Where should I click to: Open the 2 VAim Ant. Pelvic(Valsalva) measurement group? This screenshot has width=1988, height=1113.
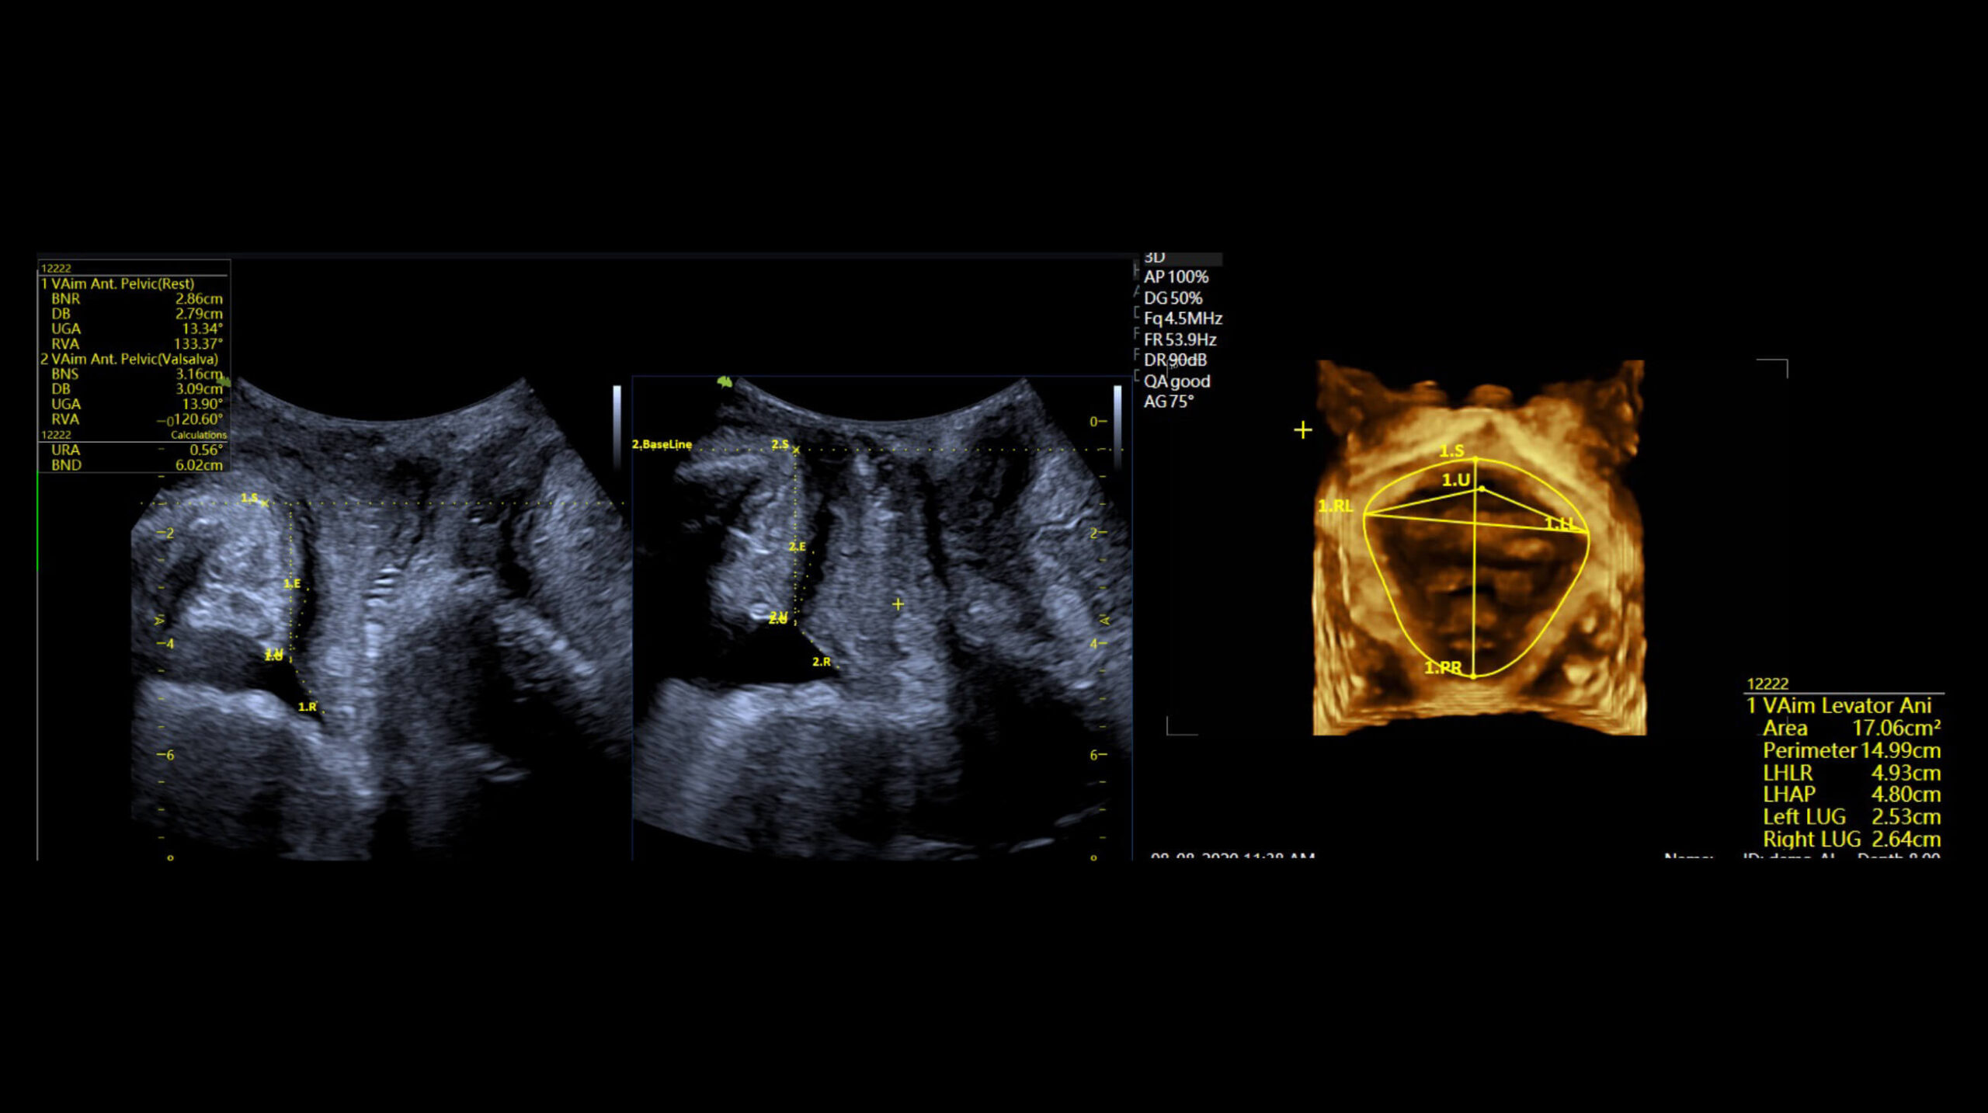[x=130, y=360]
